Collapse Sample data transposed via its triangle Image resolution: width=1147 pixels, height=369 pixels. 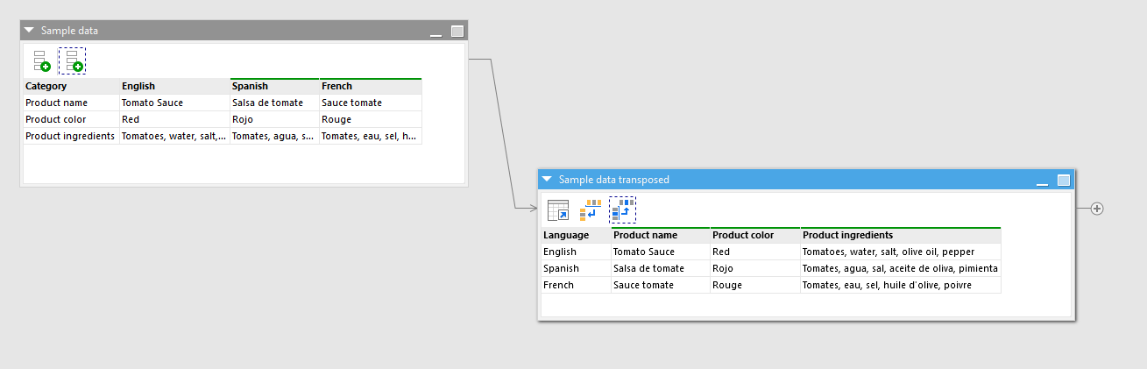tap(547, 180)
